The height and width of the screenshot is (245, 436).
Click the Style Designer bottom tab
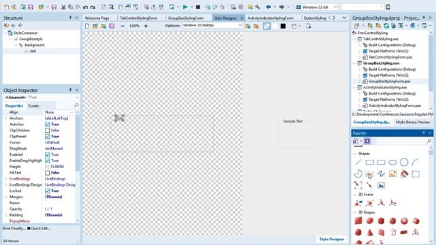[x=332, y=239]
